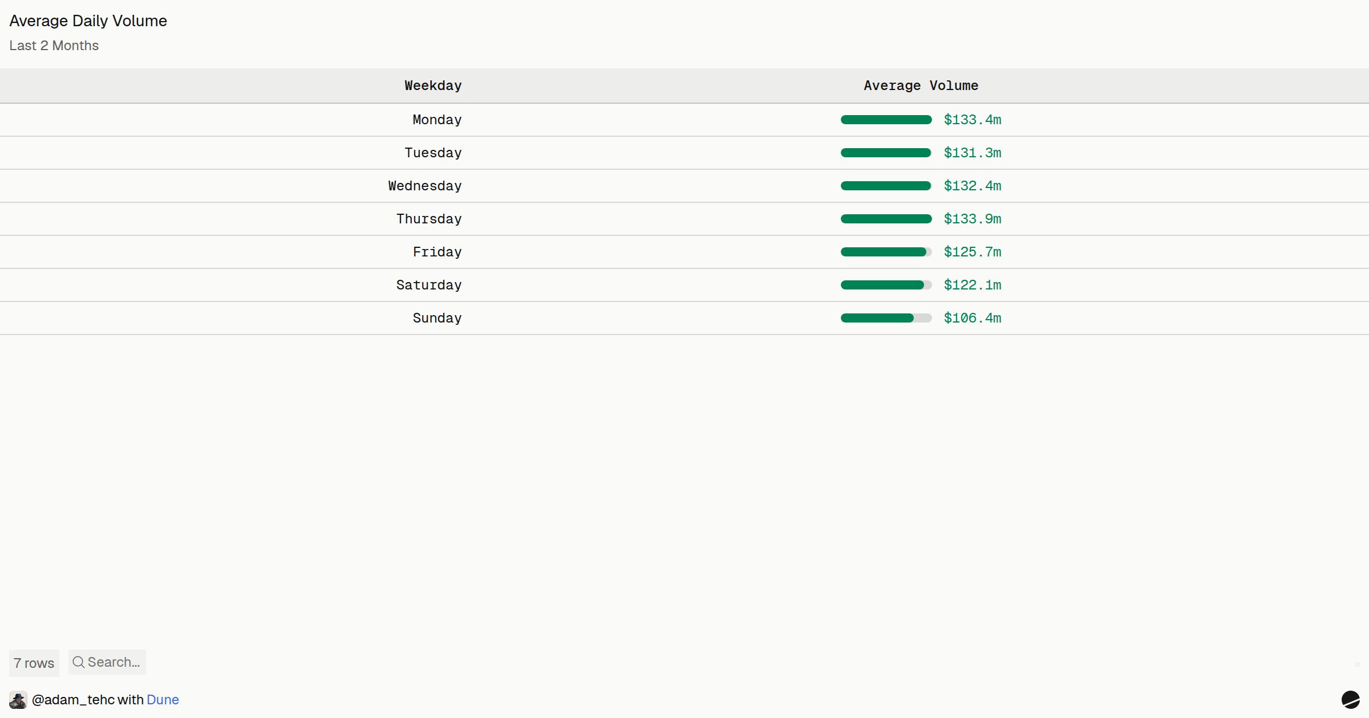The image size is (1369, 718).
Task: Click the Average Daily Volume title
Action: point(88,21)
